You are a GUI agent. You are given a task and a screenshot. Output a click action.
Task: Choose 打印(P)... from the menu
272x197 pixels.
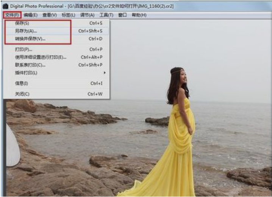[56, 50]
